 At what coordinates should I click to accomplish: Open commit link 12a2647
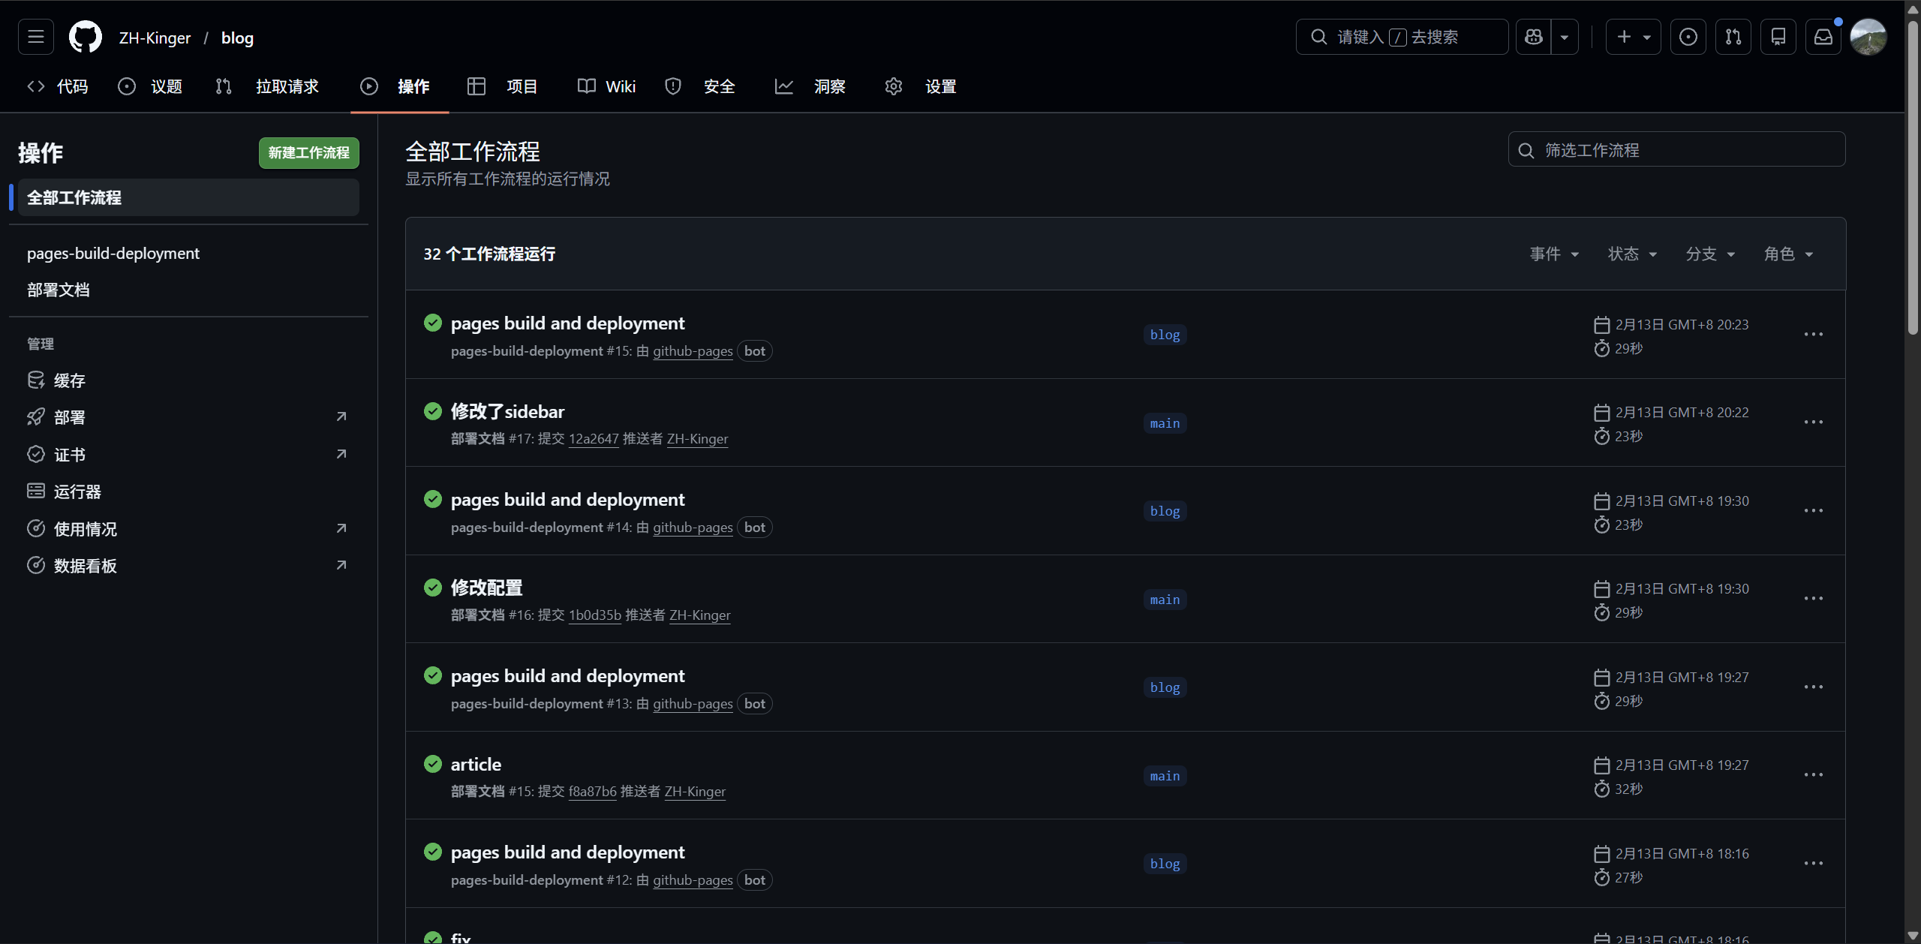click(x=594, y=439)
